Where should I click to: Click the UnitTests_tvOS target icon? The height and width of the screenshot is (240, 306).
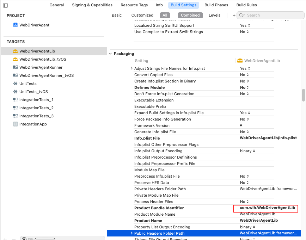(15, 92)
